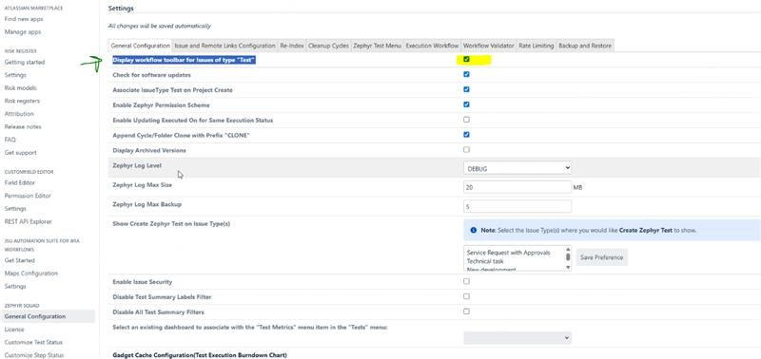
Task: Open the Zephyr Test Menu tab
Action: [377, 46]
